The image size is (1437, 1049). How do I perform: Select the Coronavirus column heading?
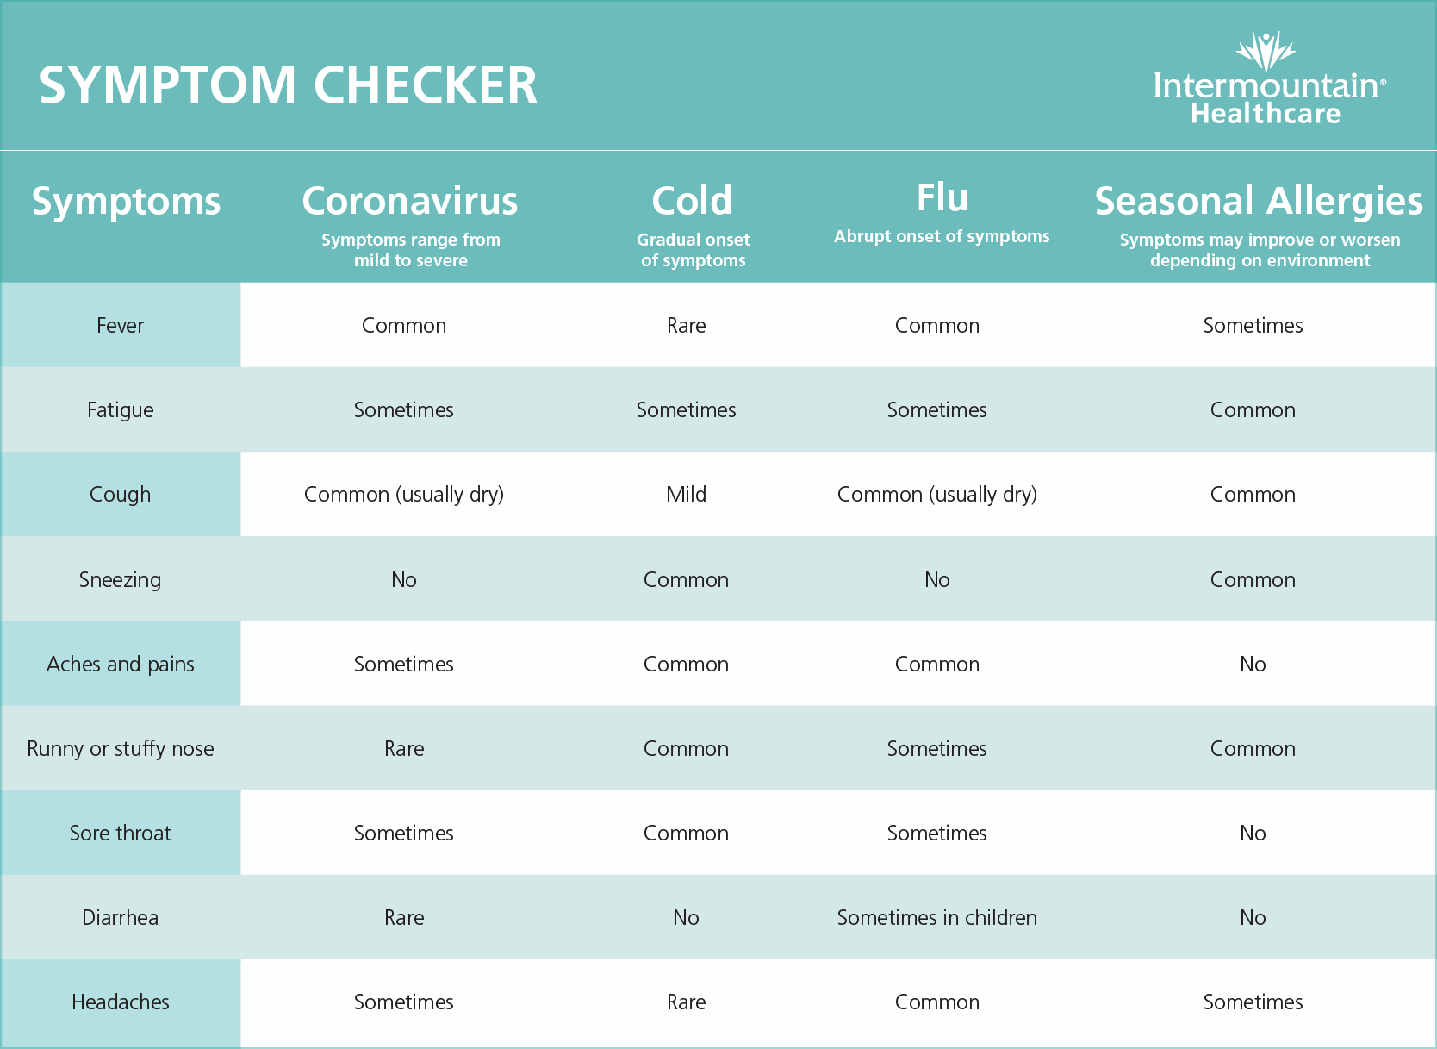click(x=410, y=201)
